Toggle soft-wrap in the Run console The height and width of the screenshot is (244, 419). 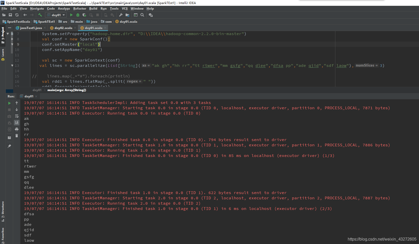pos(17,116)
